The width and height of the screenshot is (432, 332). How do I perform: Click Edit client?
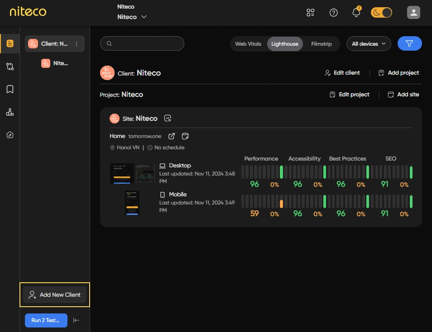click(342, 73)
